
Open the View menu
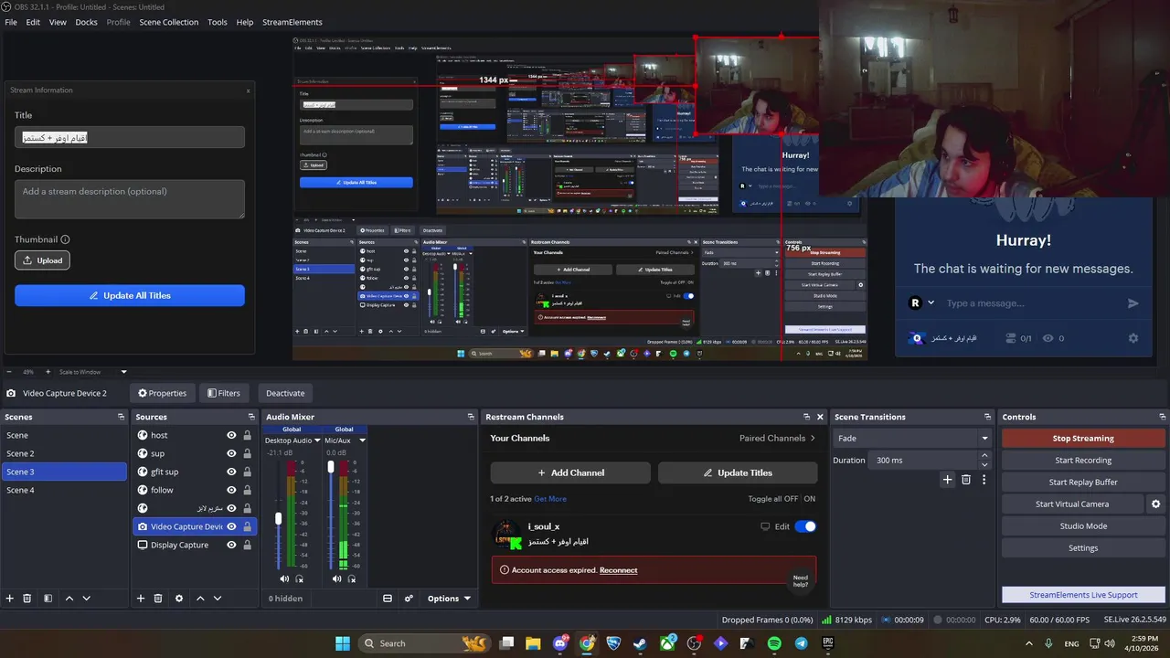click(x=58, y=22)
